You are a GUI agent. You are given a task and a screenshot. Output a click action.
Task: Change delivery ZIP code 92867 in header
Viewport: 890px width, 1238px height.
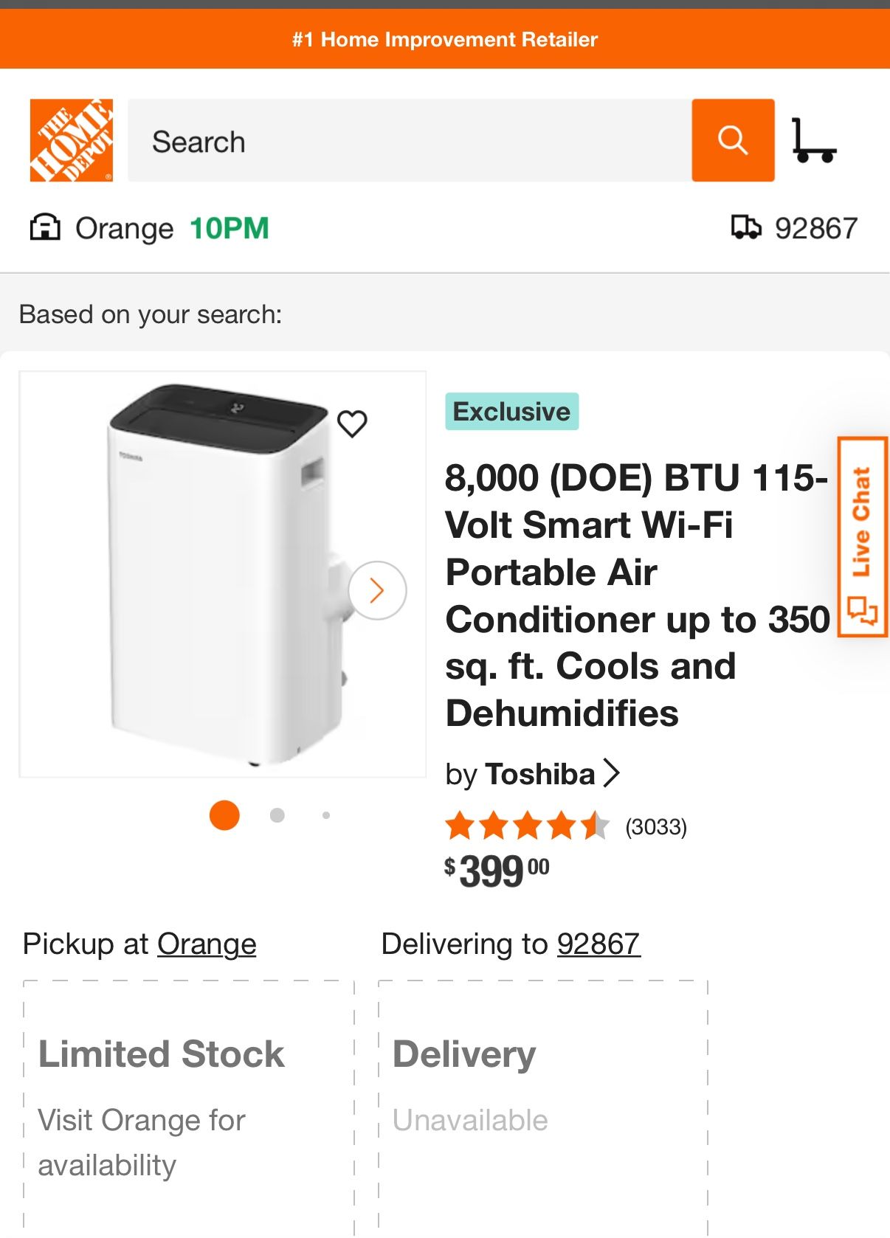tap(815, 229)
